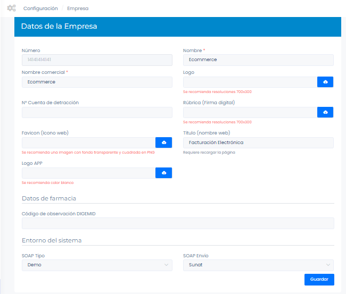Focus the Número field
This screenshot has height=294, width=346.
tap(97, 60)
